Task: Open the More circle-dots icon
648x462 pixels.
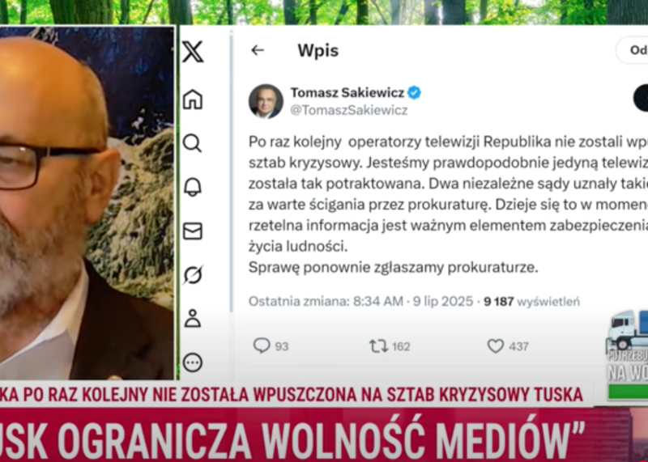Action: tap(193, 362)
